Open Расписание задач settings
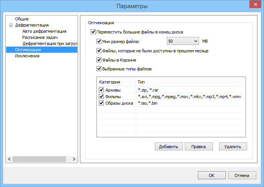This screenshot has height=187, width=264. (x=40, y=37)
